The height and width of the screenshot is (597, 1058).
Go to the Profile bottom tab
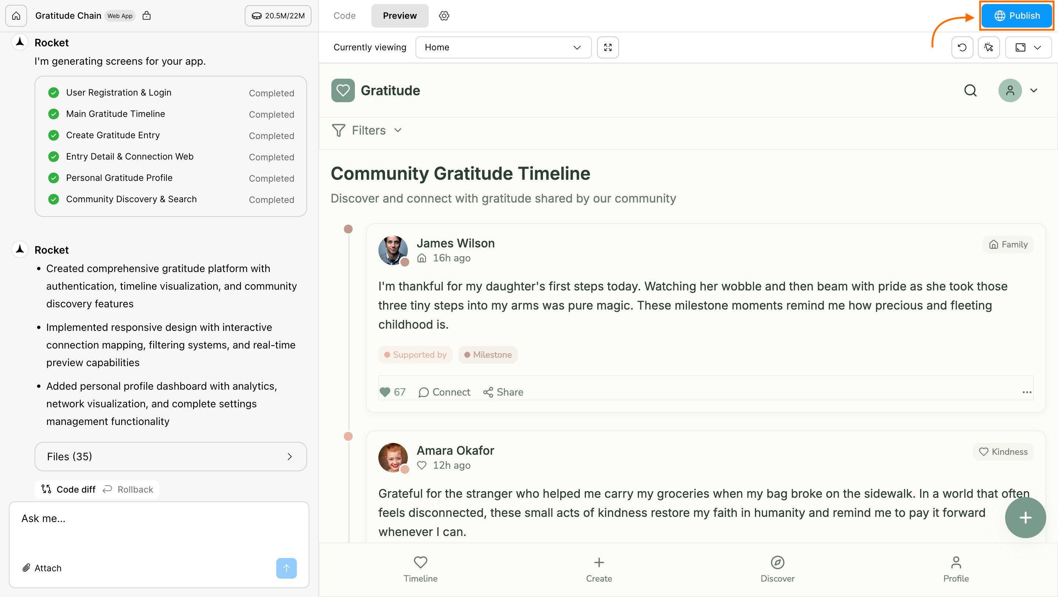[x=956, y=569]
